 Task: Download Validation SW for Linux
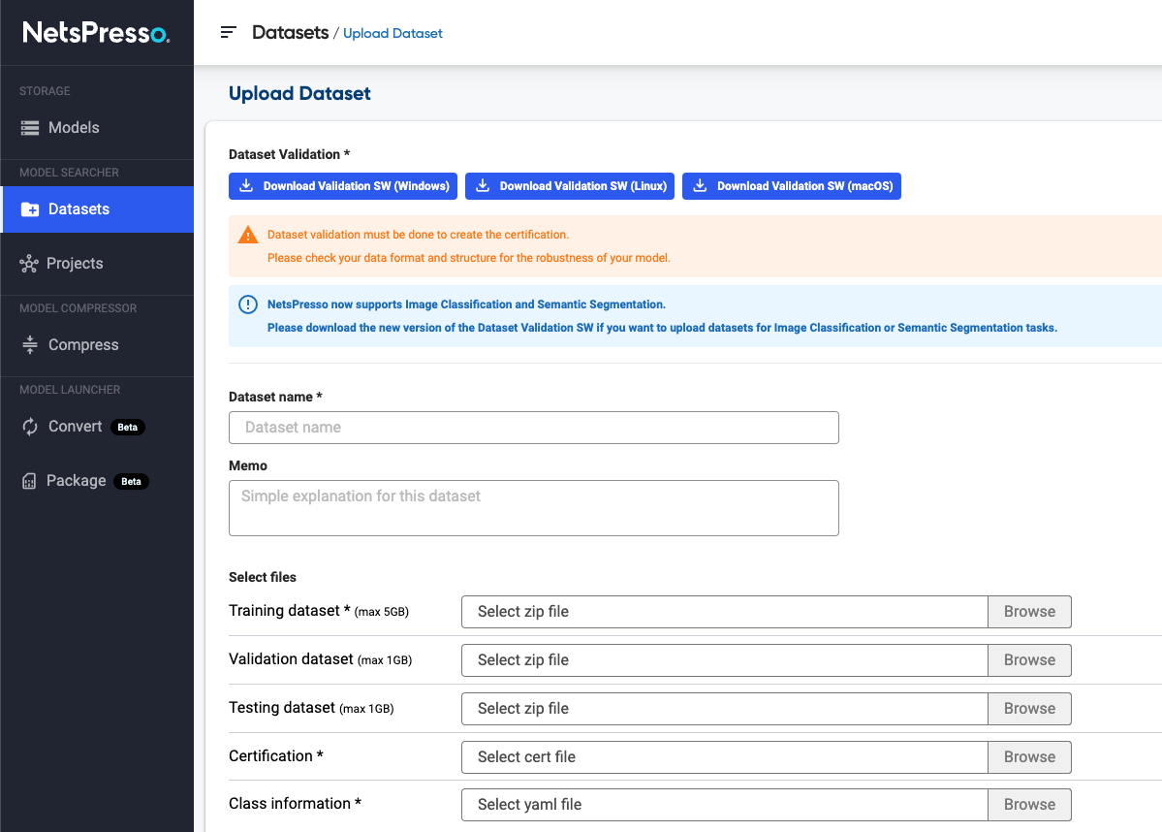pos(570,186)
